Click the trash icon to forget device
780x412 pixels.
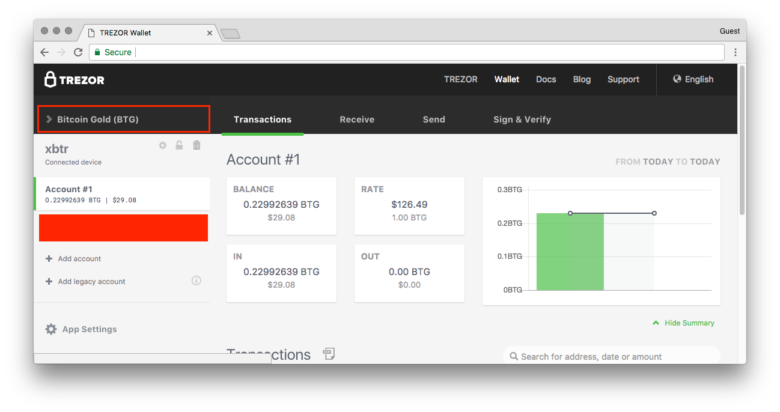point(197,145)
